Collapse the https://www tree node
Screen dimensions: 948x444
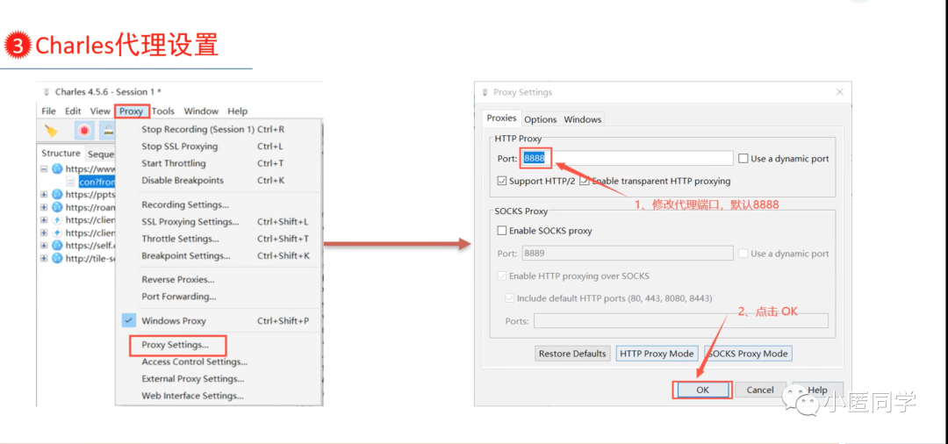coord(44,169)
